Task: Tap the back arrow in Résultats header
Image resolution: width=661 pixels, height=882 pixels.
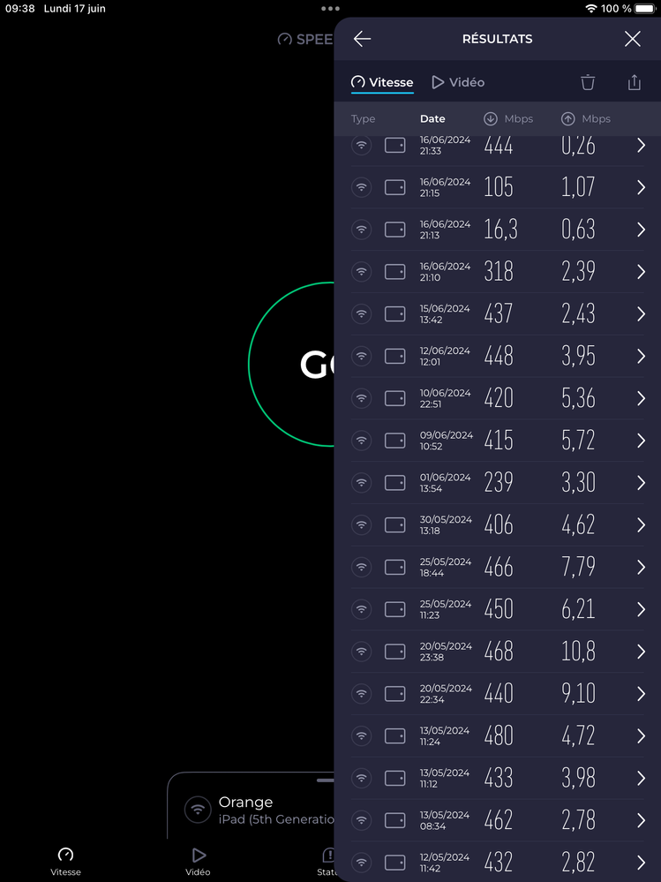Action: click(x=362, y=39)
